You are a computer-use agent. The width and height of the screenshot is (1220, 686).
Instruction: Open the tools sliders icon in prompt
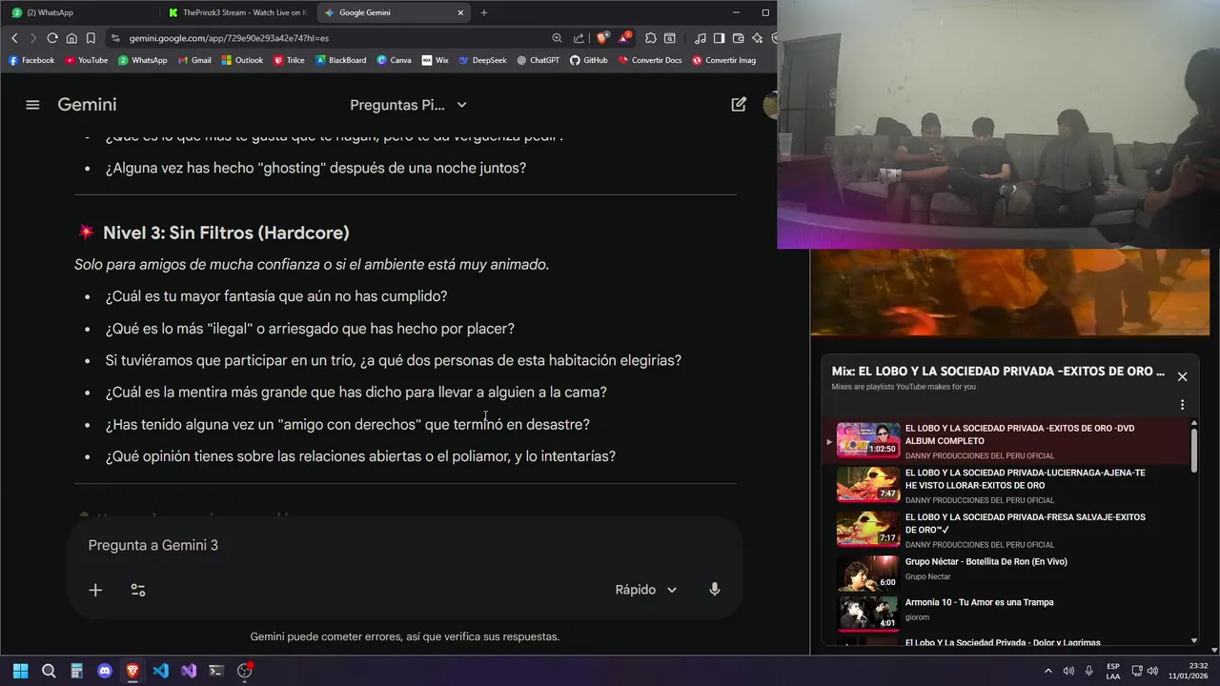coord(138,590)
